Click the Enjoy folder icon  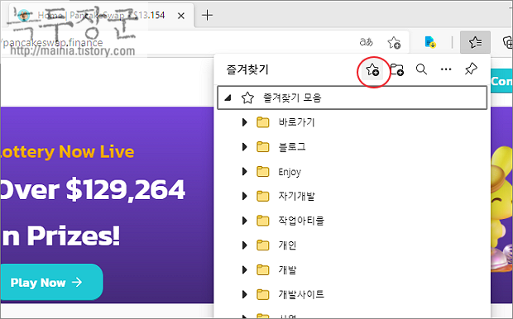coord(263,171)
